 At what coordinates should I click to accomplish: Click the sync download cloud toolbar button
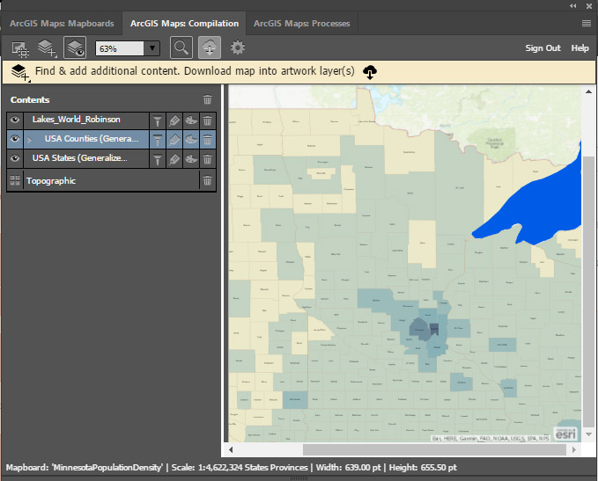210,48
